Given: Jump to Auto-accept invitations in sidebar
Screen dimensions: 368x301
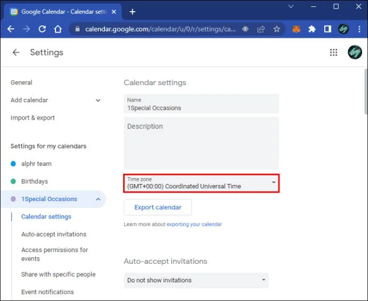Looking at the screenshot, I should [54, 235].
